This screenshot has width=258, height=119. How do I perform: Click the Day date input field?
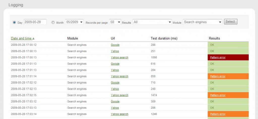(x=35, y=22)
